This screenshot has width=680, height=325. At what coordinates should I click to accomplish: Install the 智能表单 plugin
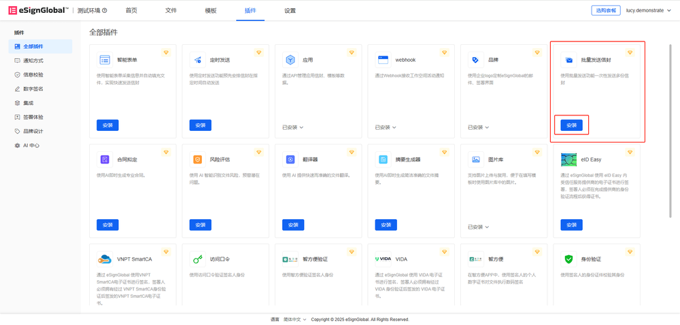tap(107, 125)
